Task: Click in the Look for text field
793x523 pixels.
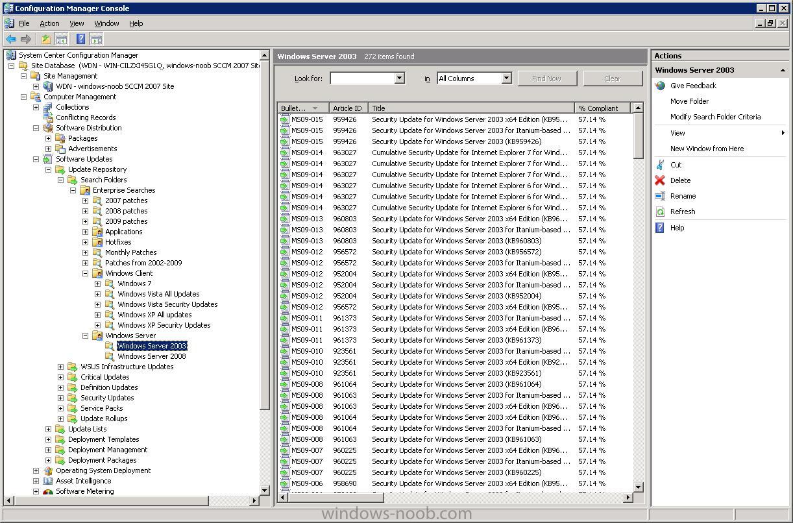Action: click(x=362, y=79)
